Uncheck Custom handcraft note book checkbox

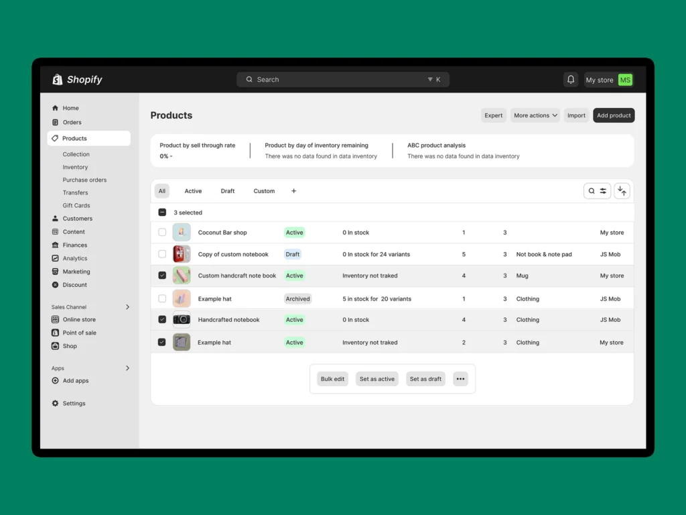(x=162, y=276)
